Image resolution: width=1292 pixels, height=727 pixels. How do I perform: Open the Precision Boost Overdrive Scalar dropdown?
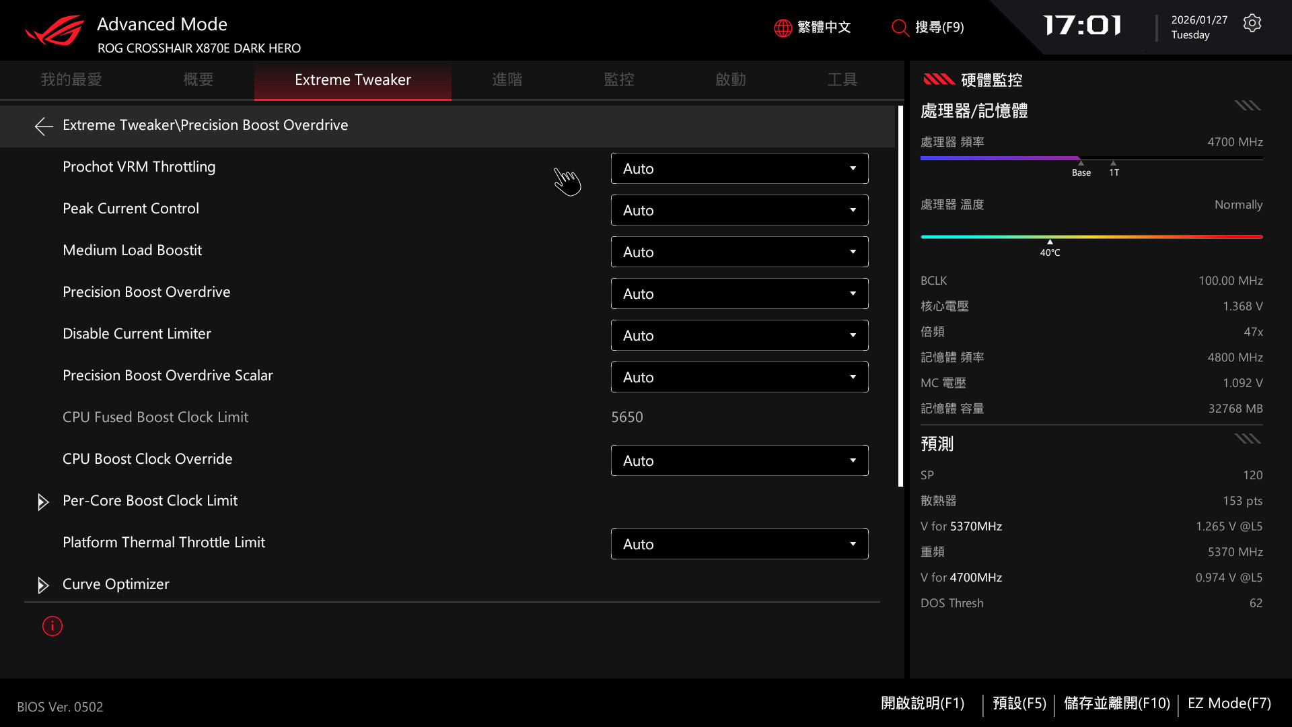coord(739,377)
